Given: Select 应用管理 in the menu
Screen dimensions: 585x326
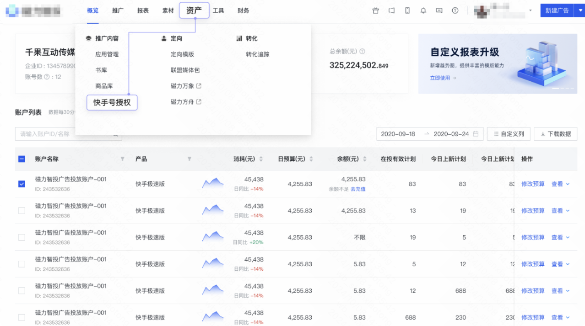Looking at the screenshot, I should coord(107,54).
